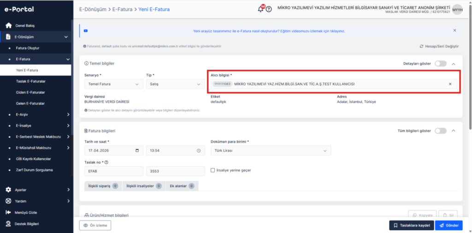
Task: Click E-Dönüşüm in the breadcrumb
Action: (x=93, y=9)
